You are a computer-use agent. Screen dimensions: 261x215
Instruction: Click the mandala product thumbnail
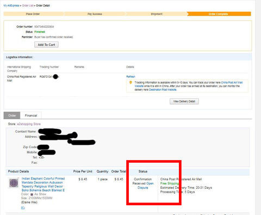(14, 183)
